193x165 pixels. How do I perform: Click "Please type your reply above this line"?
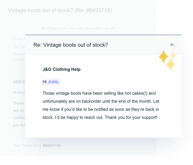coord(78,28)
